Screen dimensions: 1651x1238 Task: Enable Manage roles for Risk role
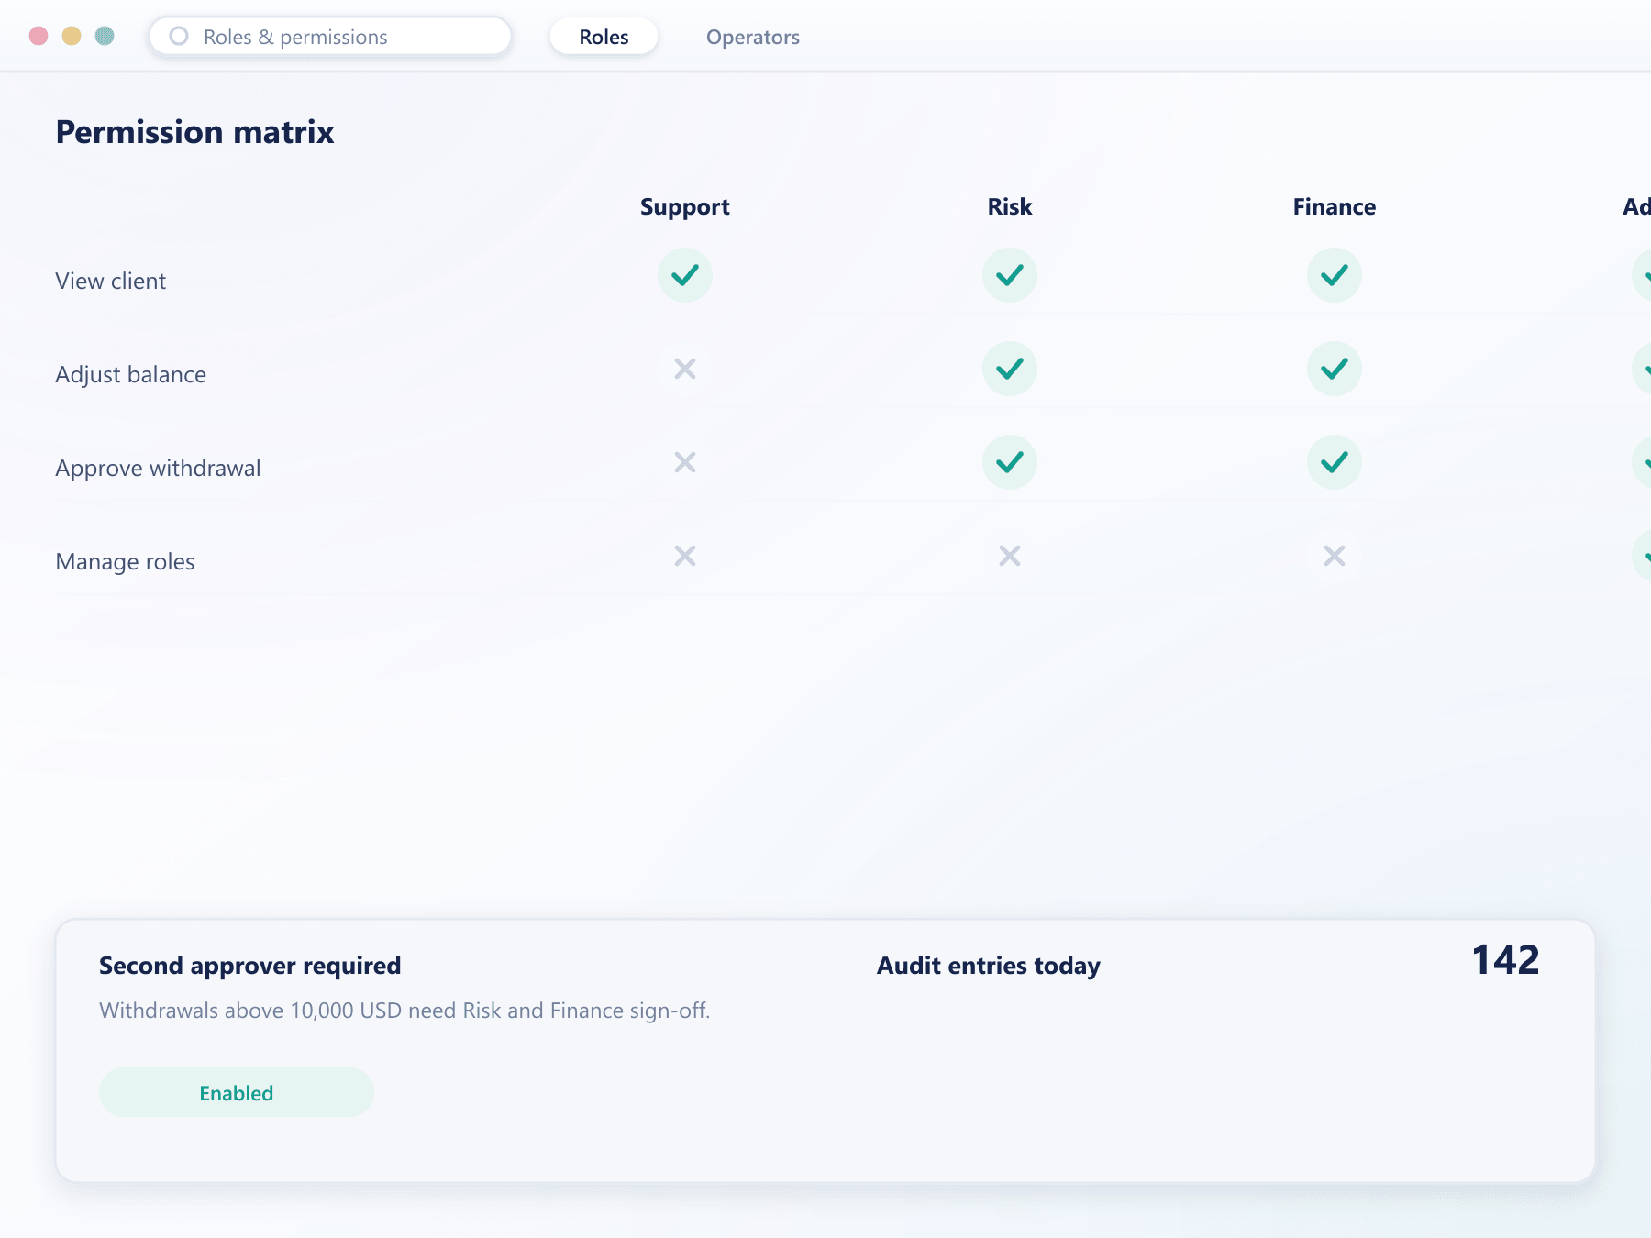tap(1010, 556)
